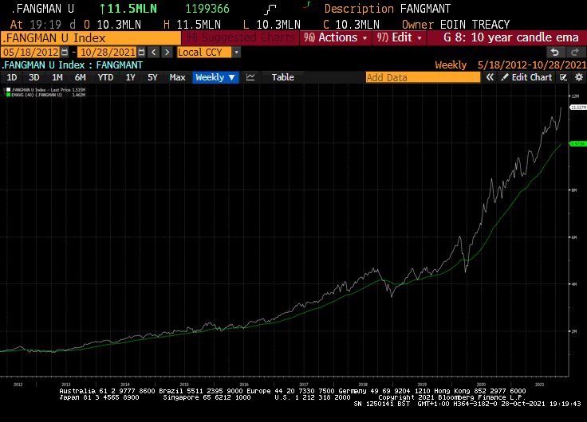Click the G 8: 10 year candle ema title
Image resolution: width=587 pixels, height=422 pixels.
pos(511,37)
